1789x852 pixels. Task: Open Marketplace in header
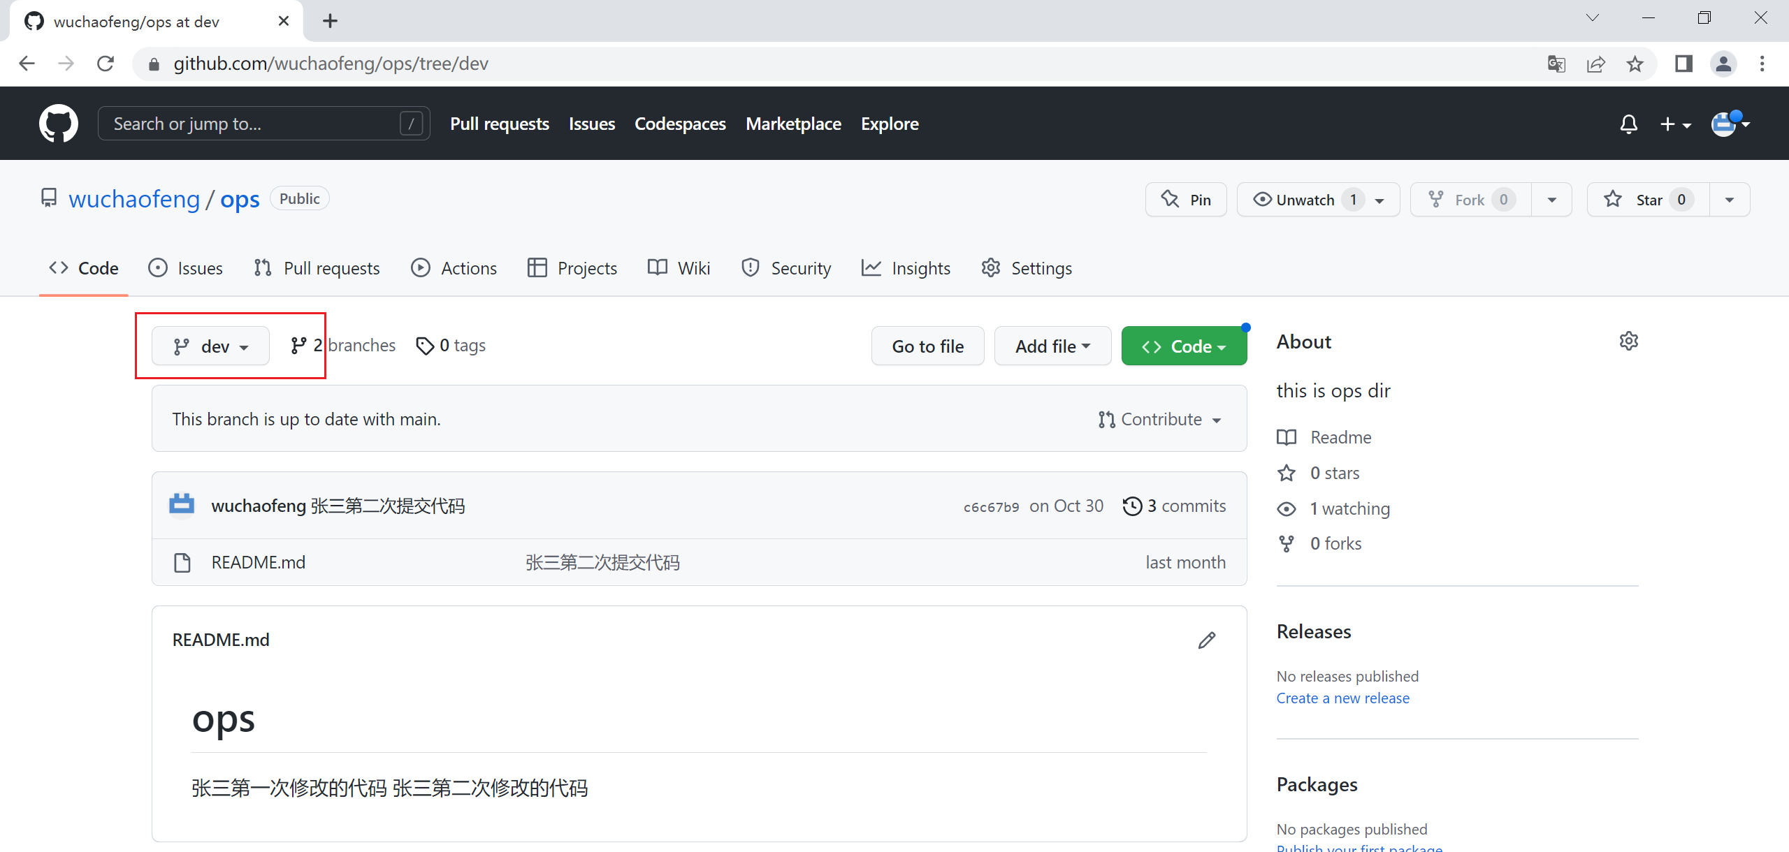(793, 124)
